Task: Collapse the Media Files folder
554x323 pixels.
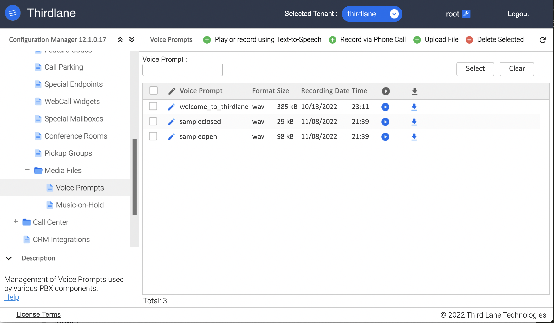Action: tap(27, 170)
